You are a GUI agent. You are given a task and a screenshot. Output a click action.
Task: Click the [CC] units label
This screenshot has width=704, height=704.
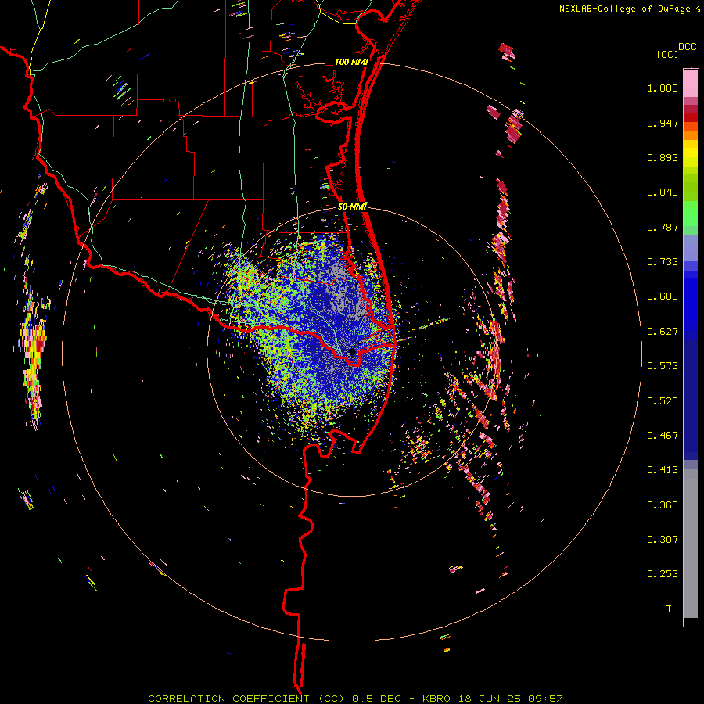pyautogui.click(x=667, y=54)
